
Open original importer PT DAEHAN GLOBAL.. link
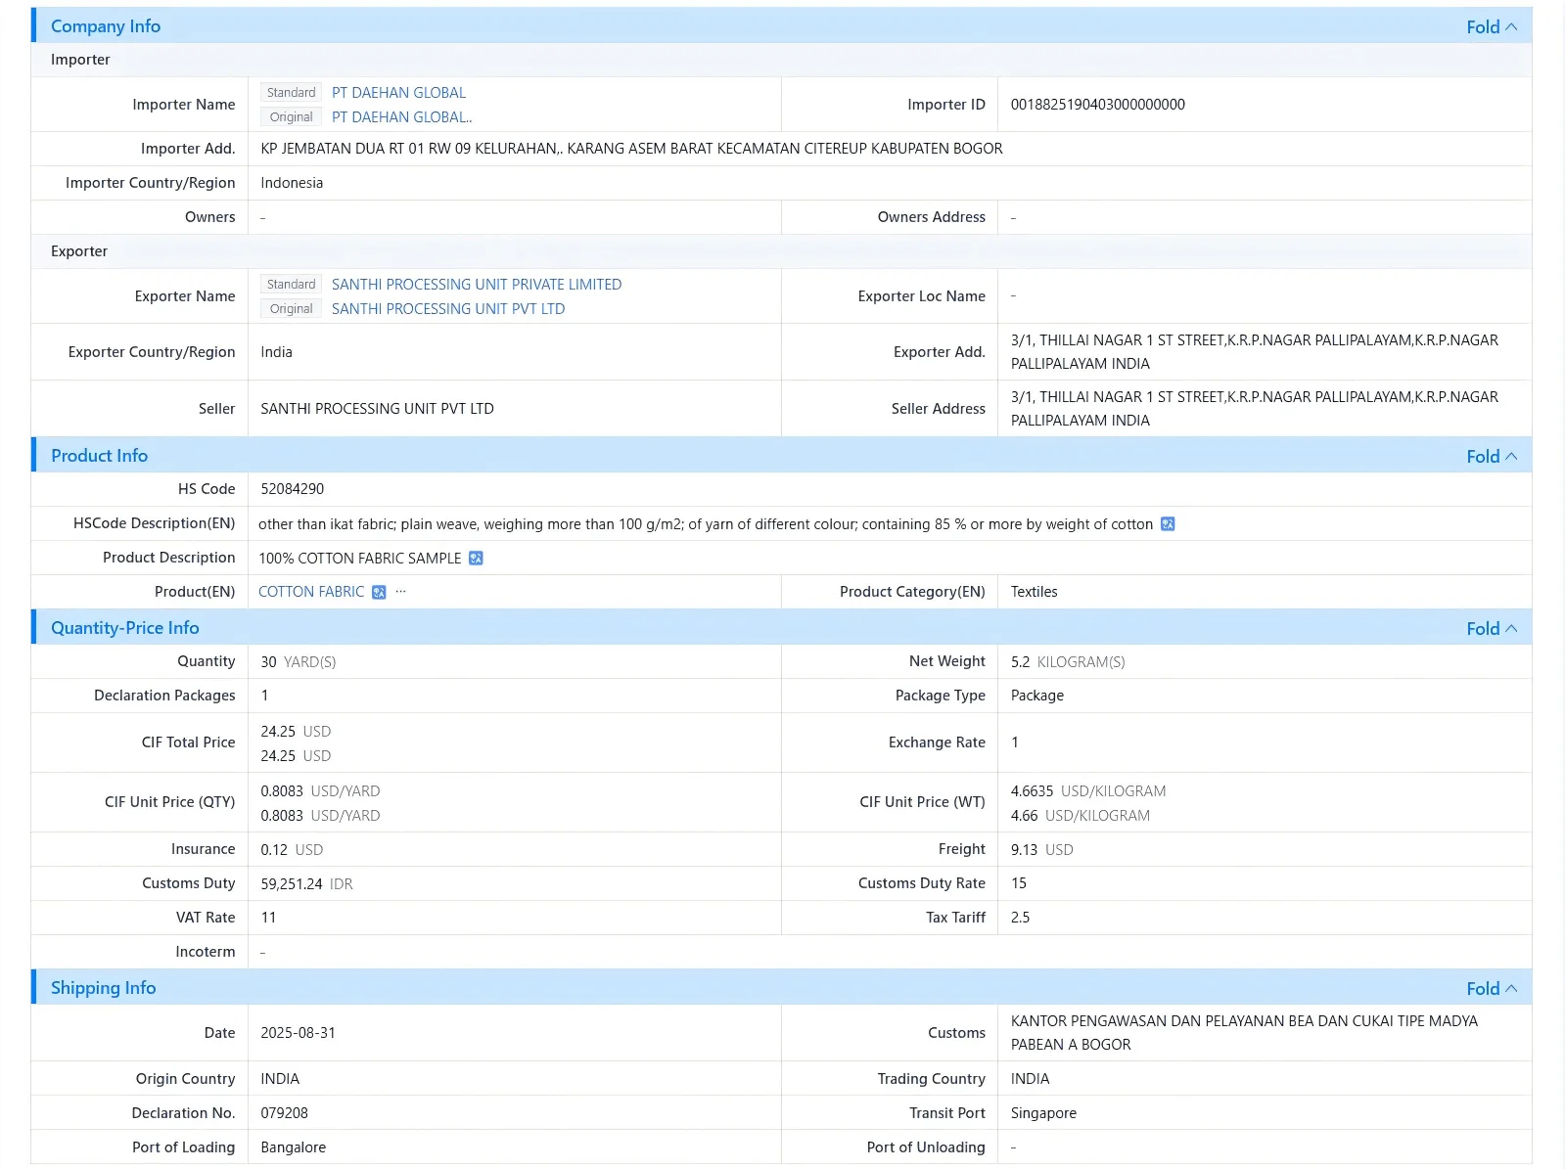[x=401, y=117]
